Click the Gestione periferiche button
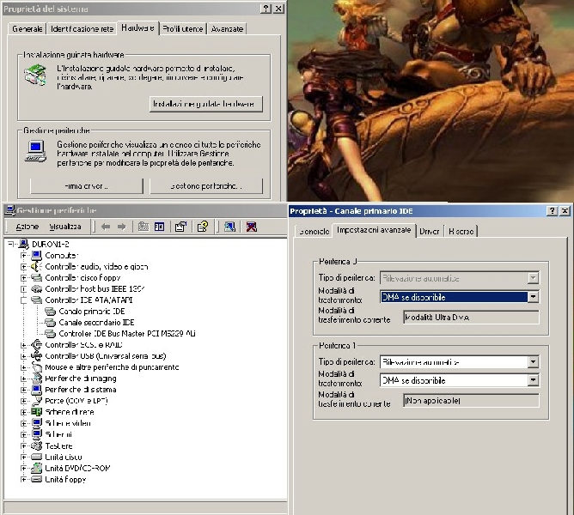 coord(206,186)
